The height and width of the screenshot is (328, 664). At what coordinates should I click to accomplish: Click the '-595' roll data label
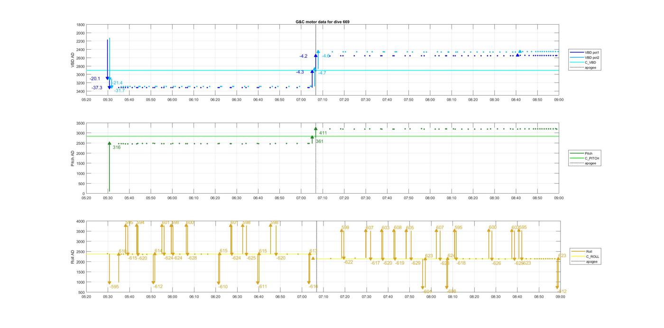tap(114, 287)
